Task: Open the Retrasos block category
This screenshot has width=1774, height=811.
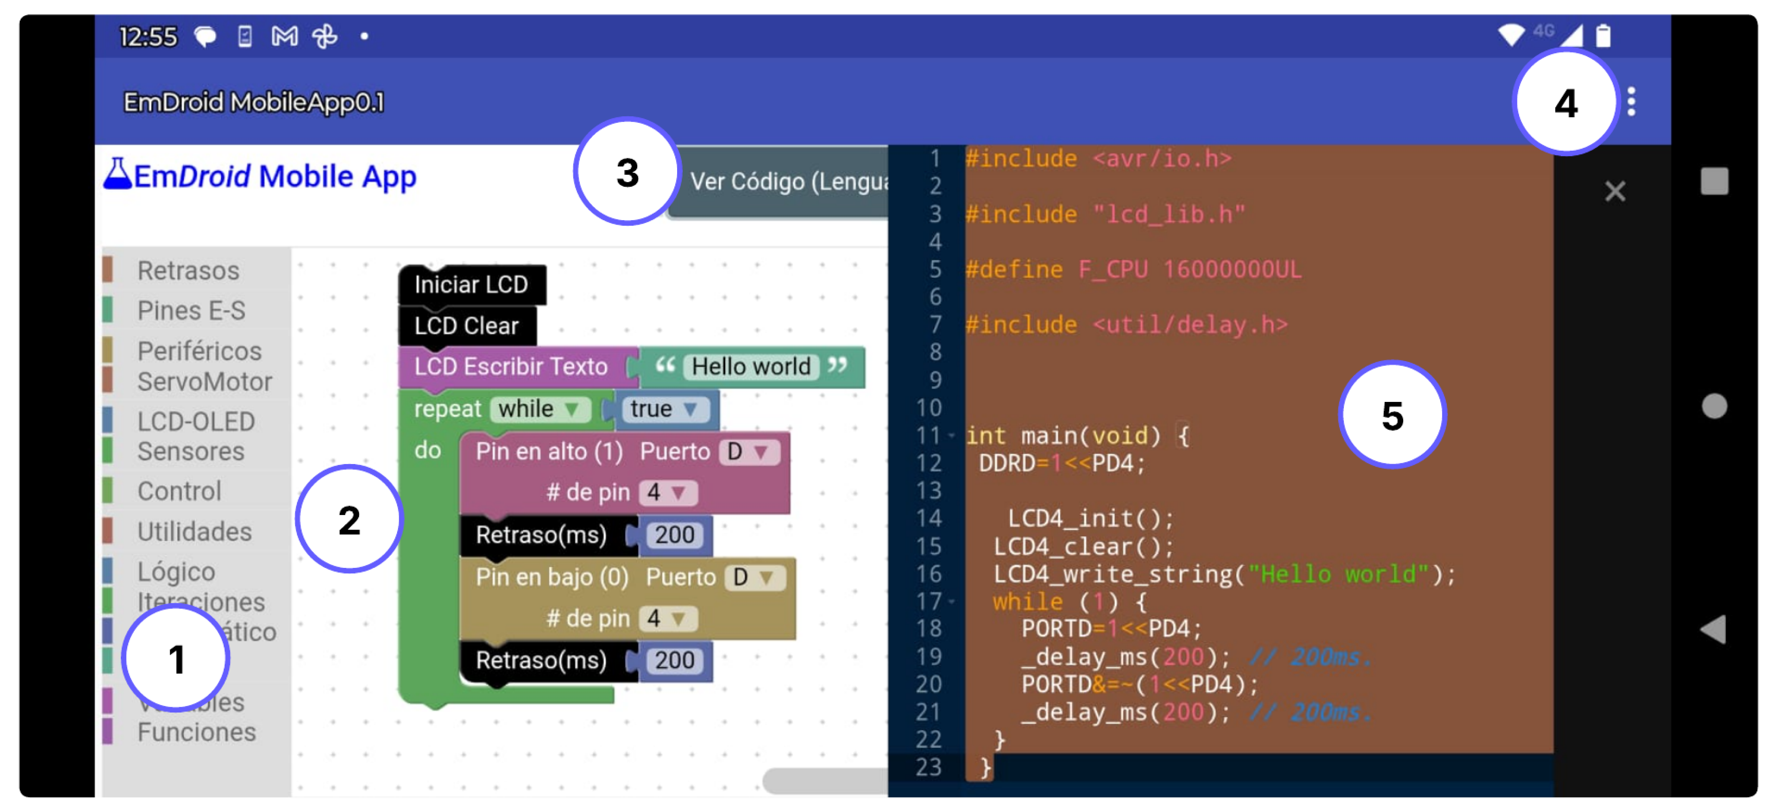Action: [x=188, y=271]
